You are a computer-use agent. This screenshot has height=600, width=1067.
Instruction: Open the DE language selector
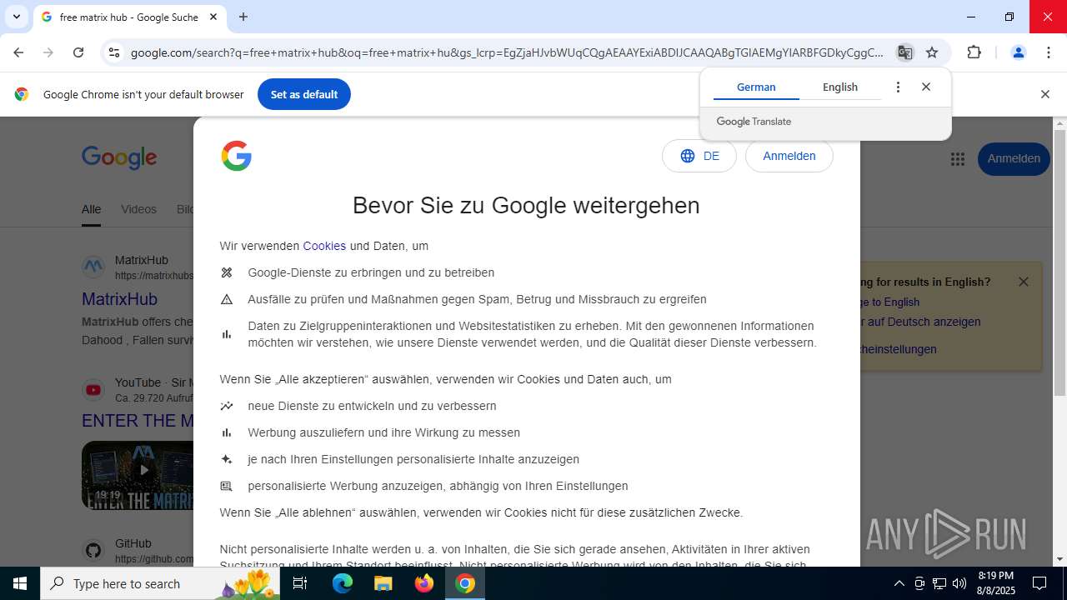(x=699, y=156)
